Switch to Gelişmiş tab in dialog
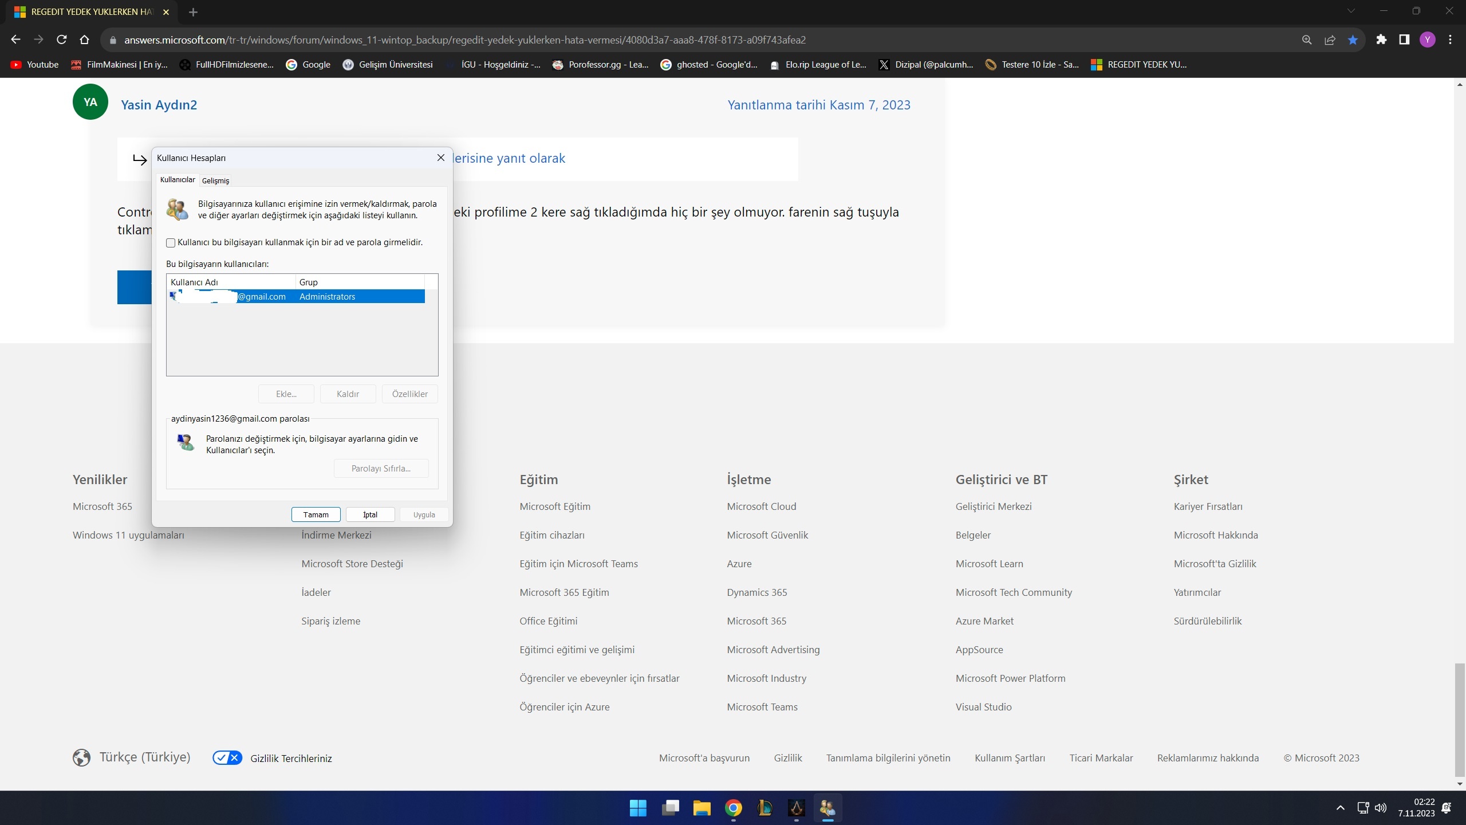Image resolution: width=1466 pixels, height=825 pixels. coord(215,180)
